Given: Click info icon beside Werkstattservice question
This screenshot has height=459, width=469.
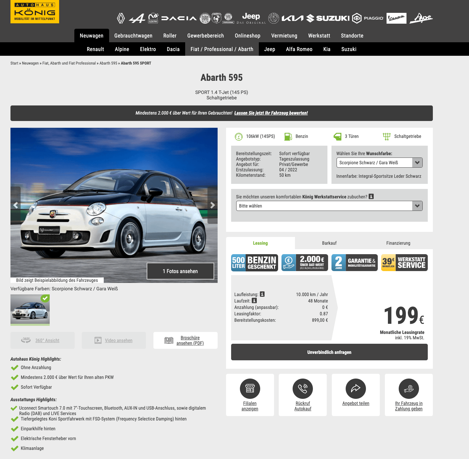Looking at the screenshot, I should [x=371, y=196].
